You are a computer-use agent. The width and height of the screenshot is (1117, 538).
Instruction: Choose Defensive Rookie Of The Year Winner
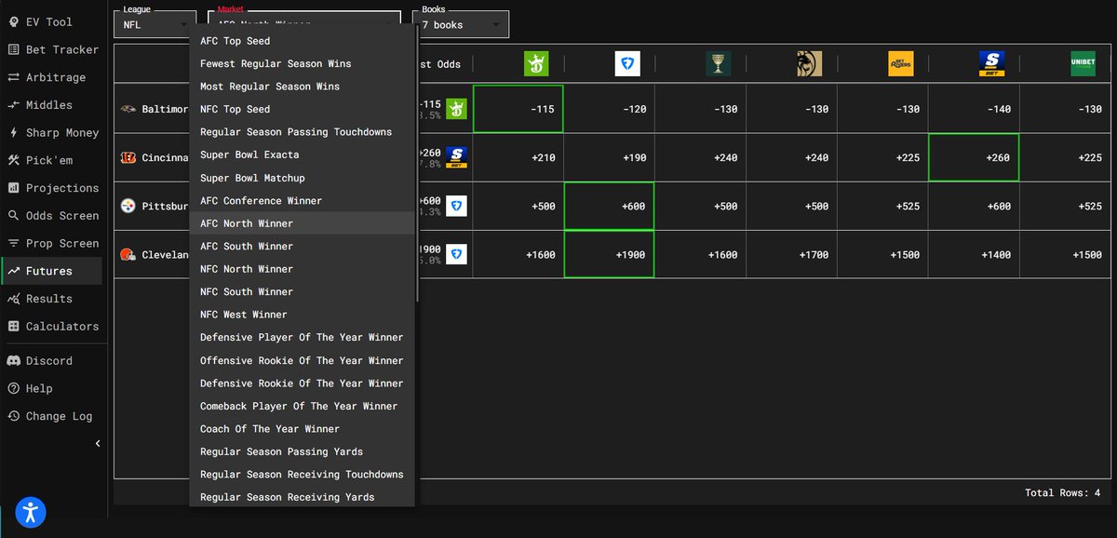pos(303,383)
